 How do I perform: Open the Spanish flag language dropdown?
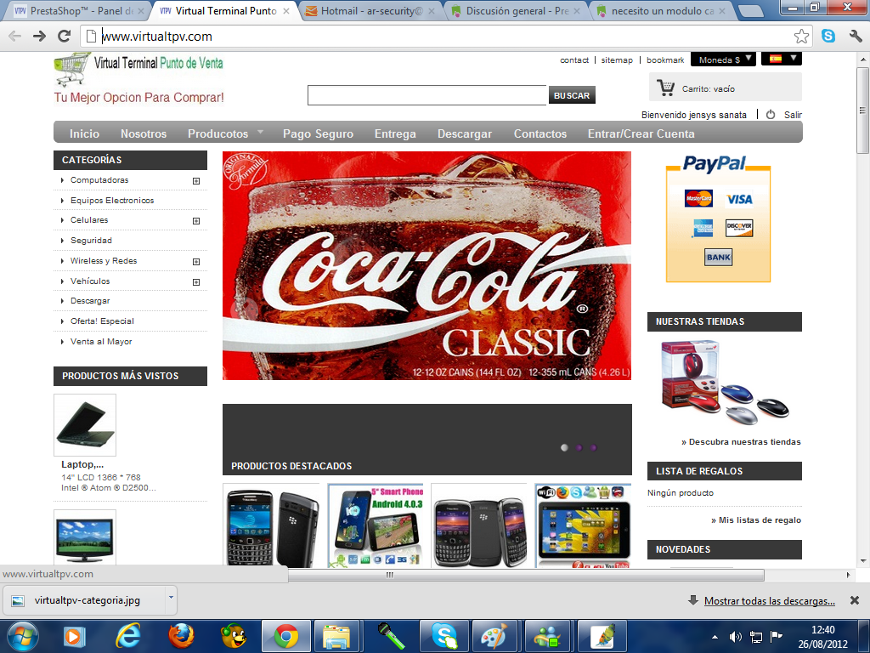[782, 59]
